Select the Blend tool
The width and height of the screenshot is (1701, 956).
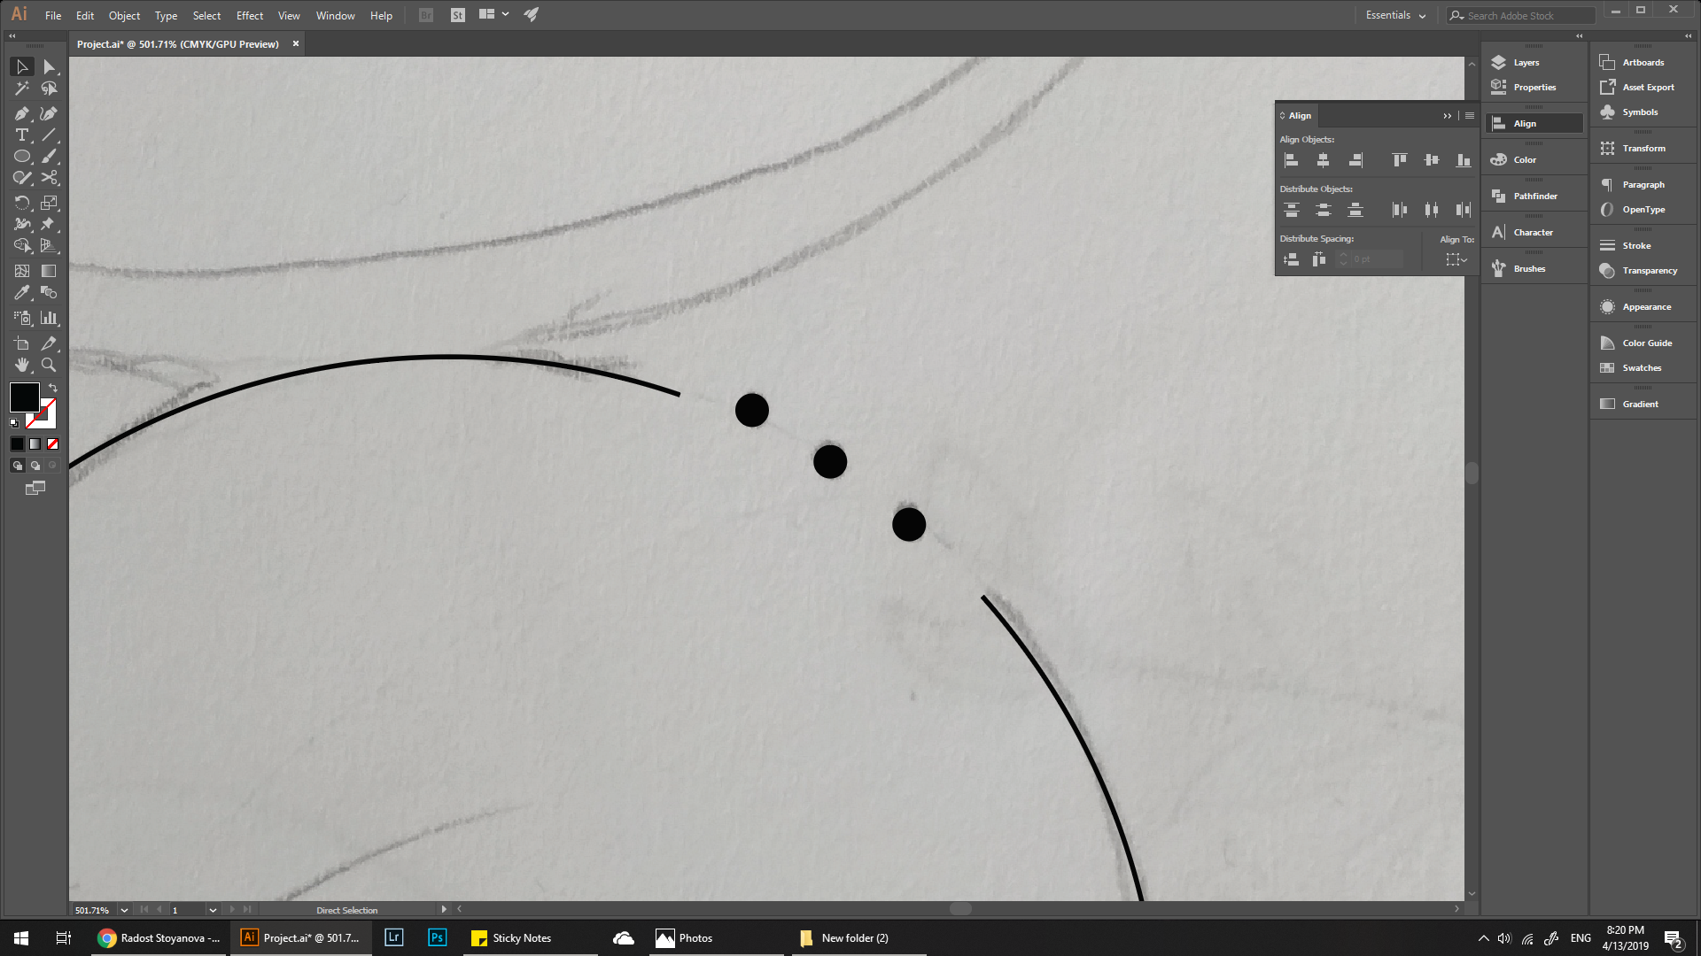pyautogui.click(x=49, y=292)
